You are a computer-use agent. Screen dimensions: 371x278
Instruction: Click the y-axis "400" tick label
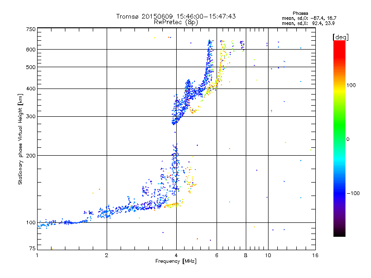tap(31, 89)
